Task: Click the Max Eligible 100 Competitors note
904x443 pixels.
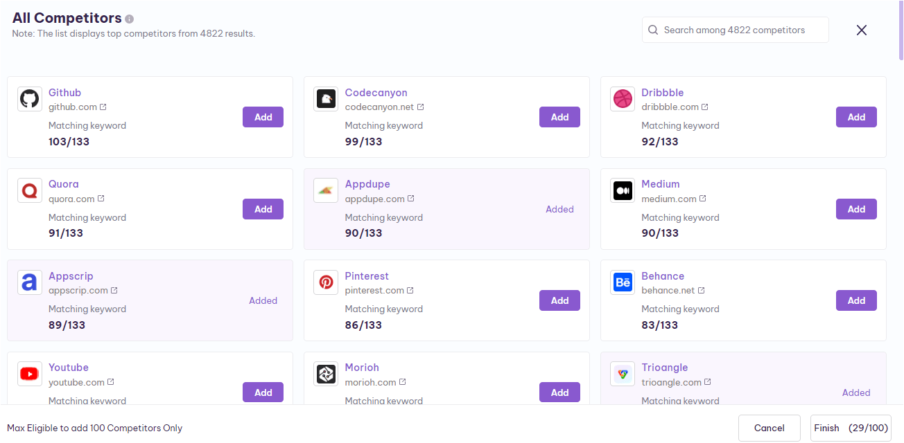Action: point(95,428)
